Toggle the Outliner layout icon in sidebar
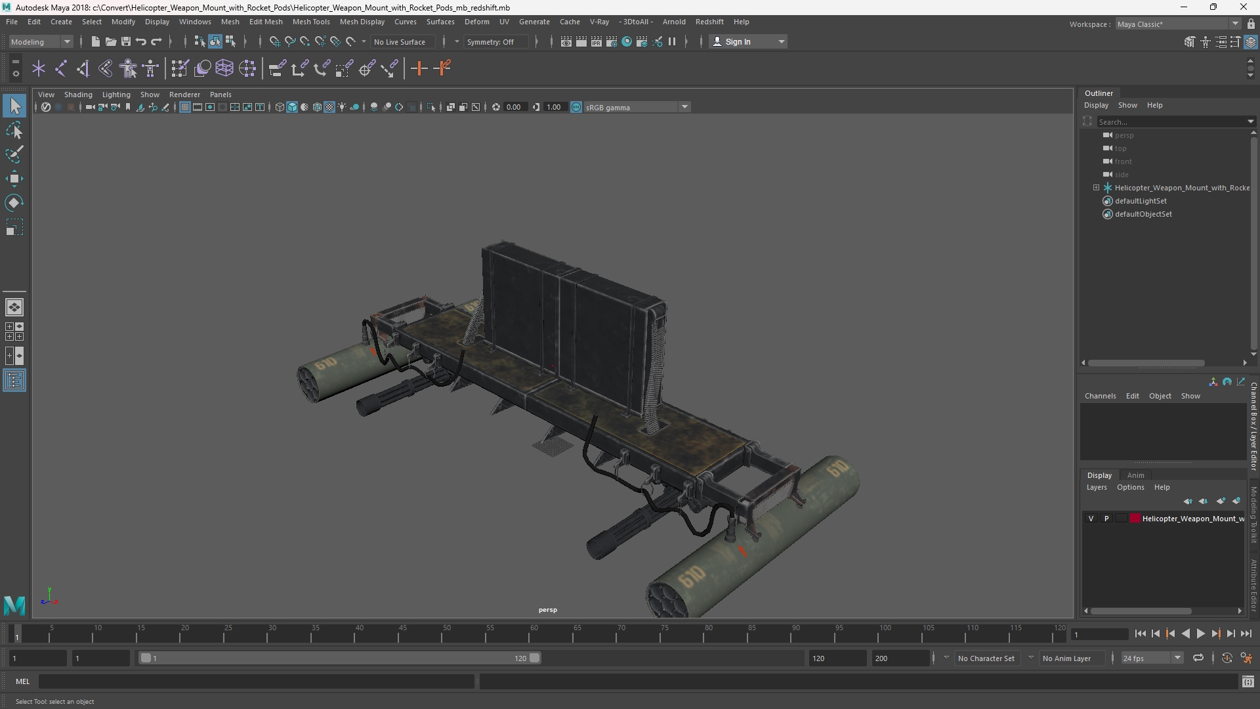 pos(14,381)
